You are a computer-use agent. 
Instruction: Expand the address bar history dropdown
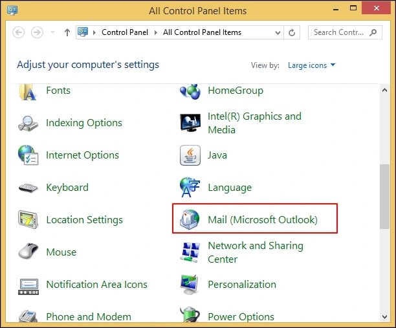click(x=278, y=32)
